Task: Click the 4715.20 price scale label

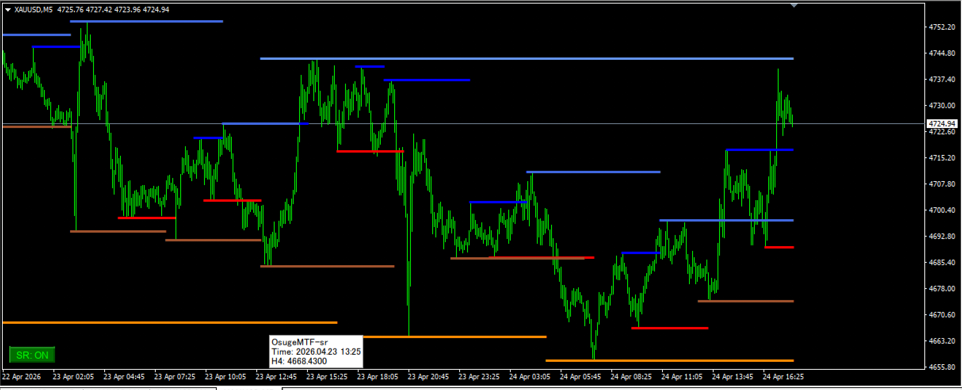Action: click(x=942, y=158)
